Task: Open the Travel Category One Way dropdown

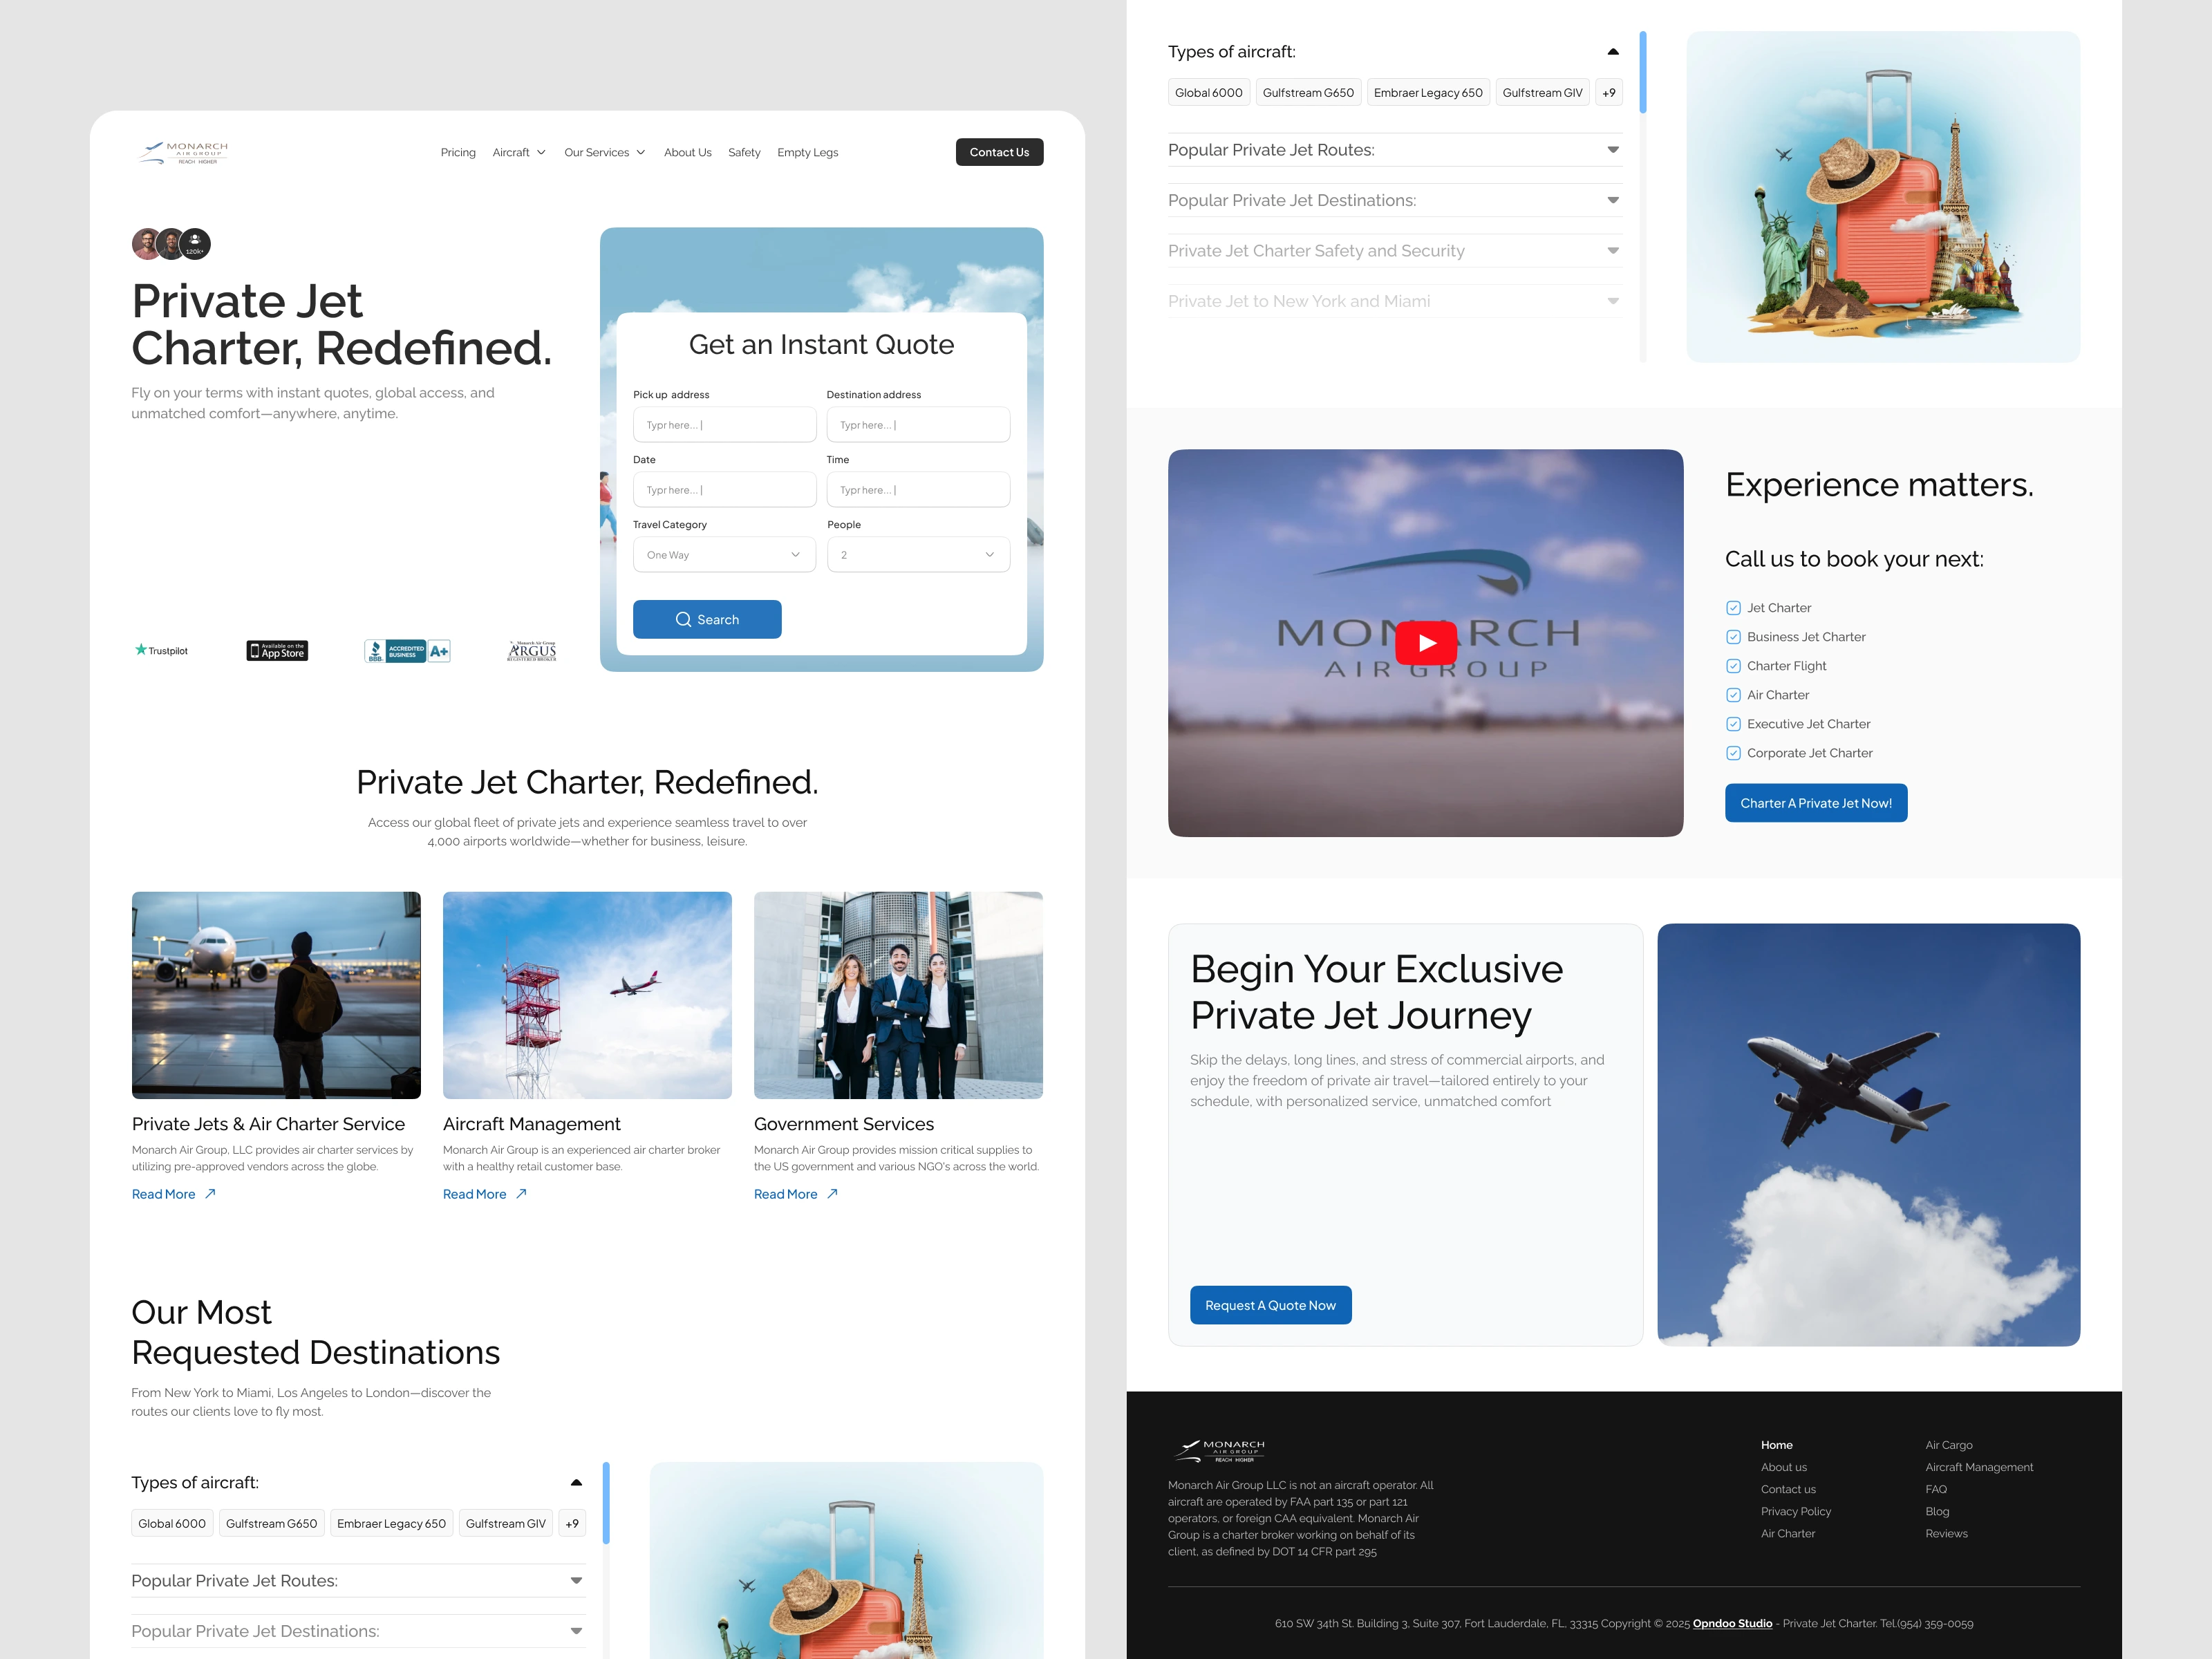Action: 724,555
